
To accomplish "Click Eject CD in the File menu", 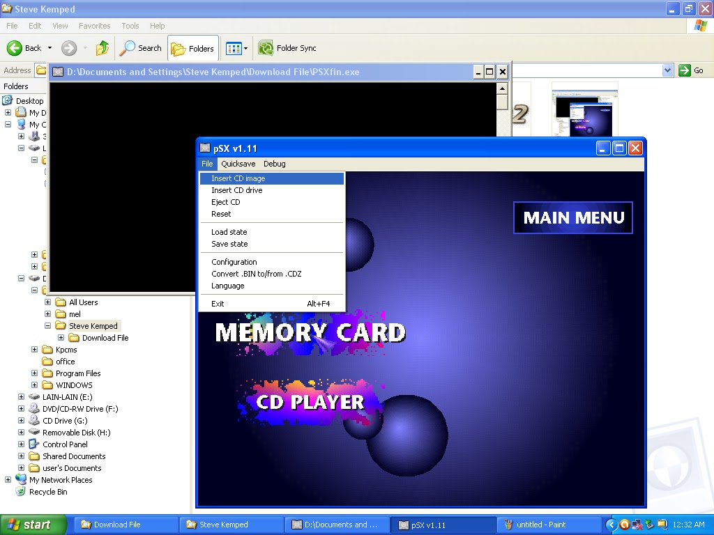I will tap(271, 202).
